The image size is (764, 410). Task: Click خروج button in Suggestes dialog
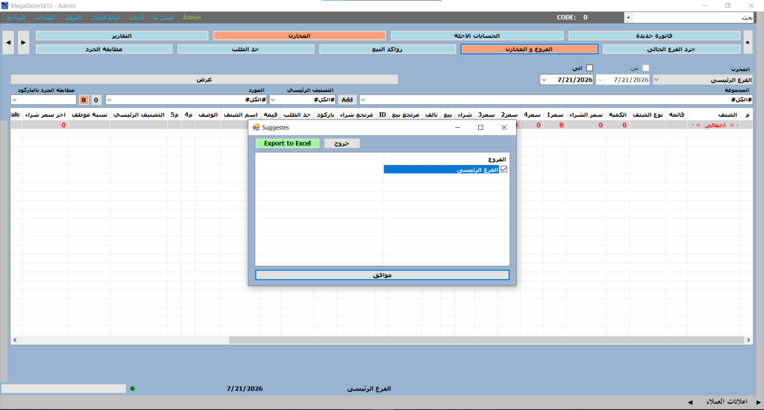(x=342, y=143)
